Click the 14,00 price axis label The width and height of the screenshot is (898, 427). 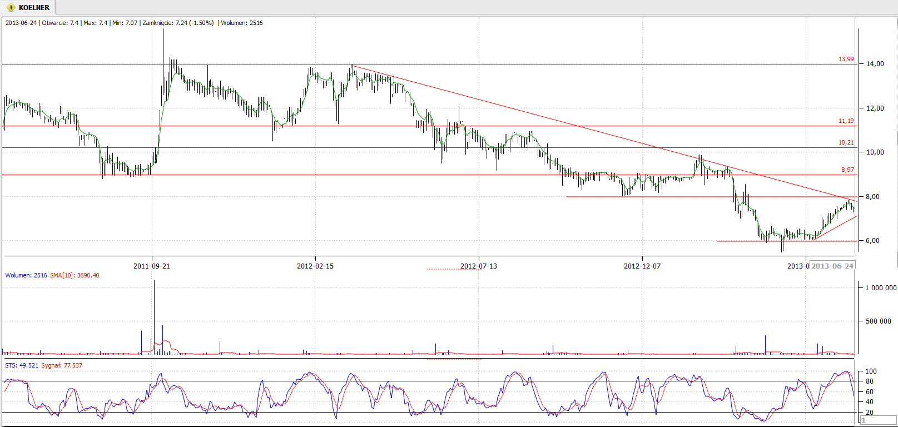point(875,64)
